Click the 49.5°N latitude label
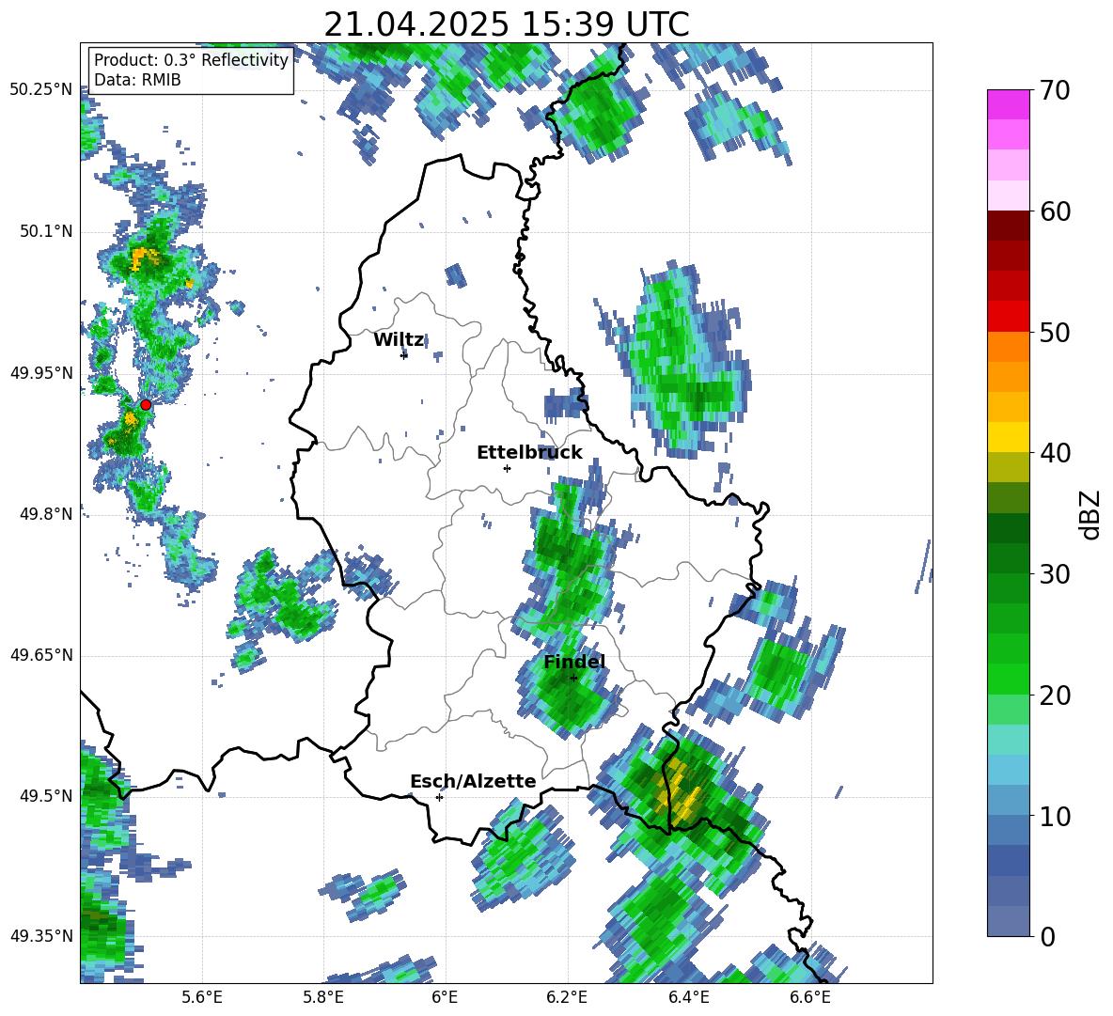Image resolution: width=1113 pixels, height=1016 pixels. [x=46, y=796]
